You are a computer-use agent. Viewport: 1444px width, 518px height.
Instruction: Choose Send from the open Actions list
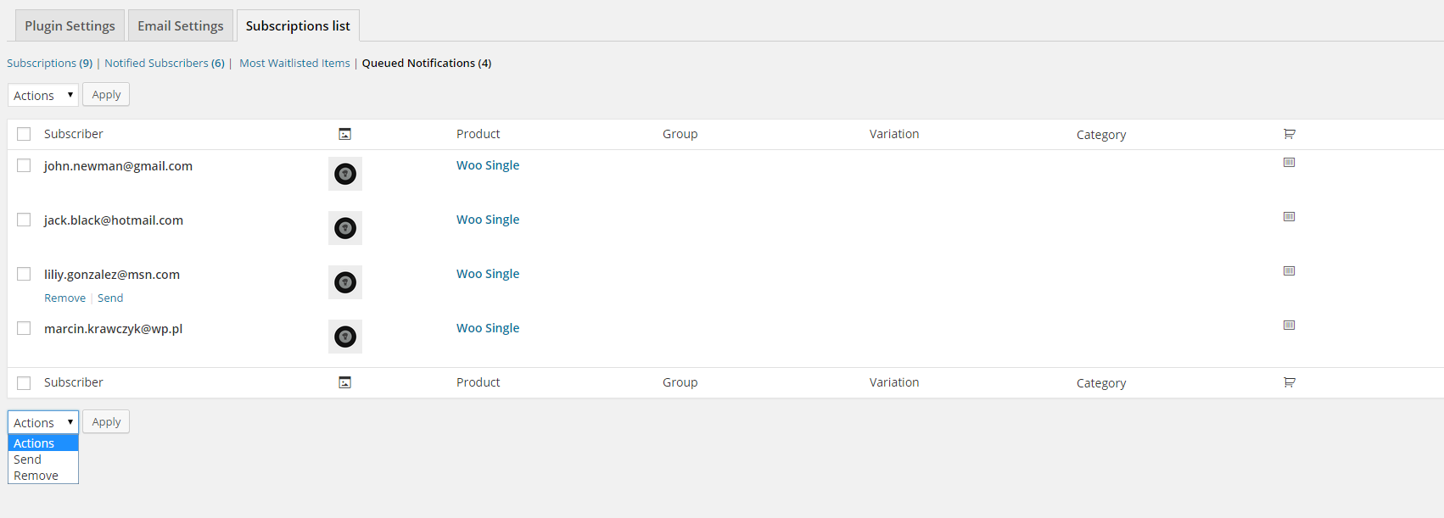click(x=43, y=460)
